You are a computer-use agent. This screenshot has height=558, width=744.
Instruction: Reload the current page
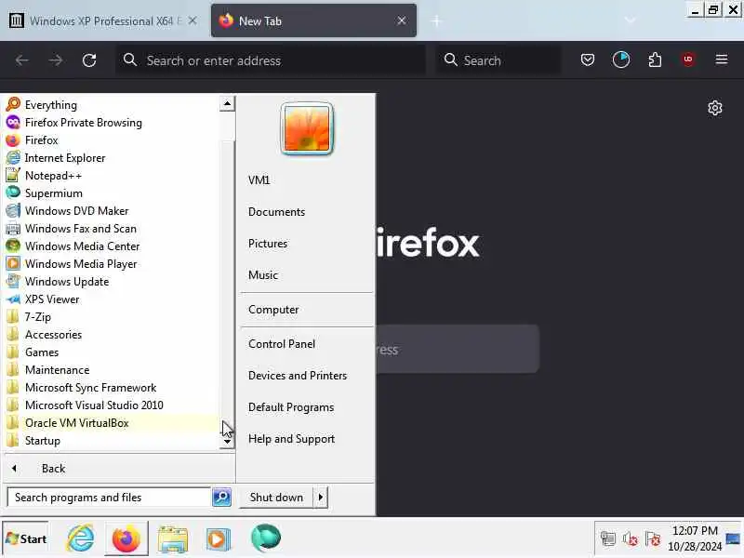tap(89, 60)
